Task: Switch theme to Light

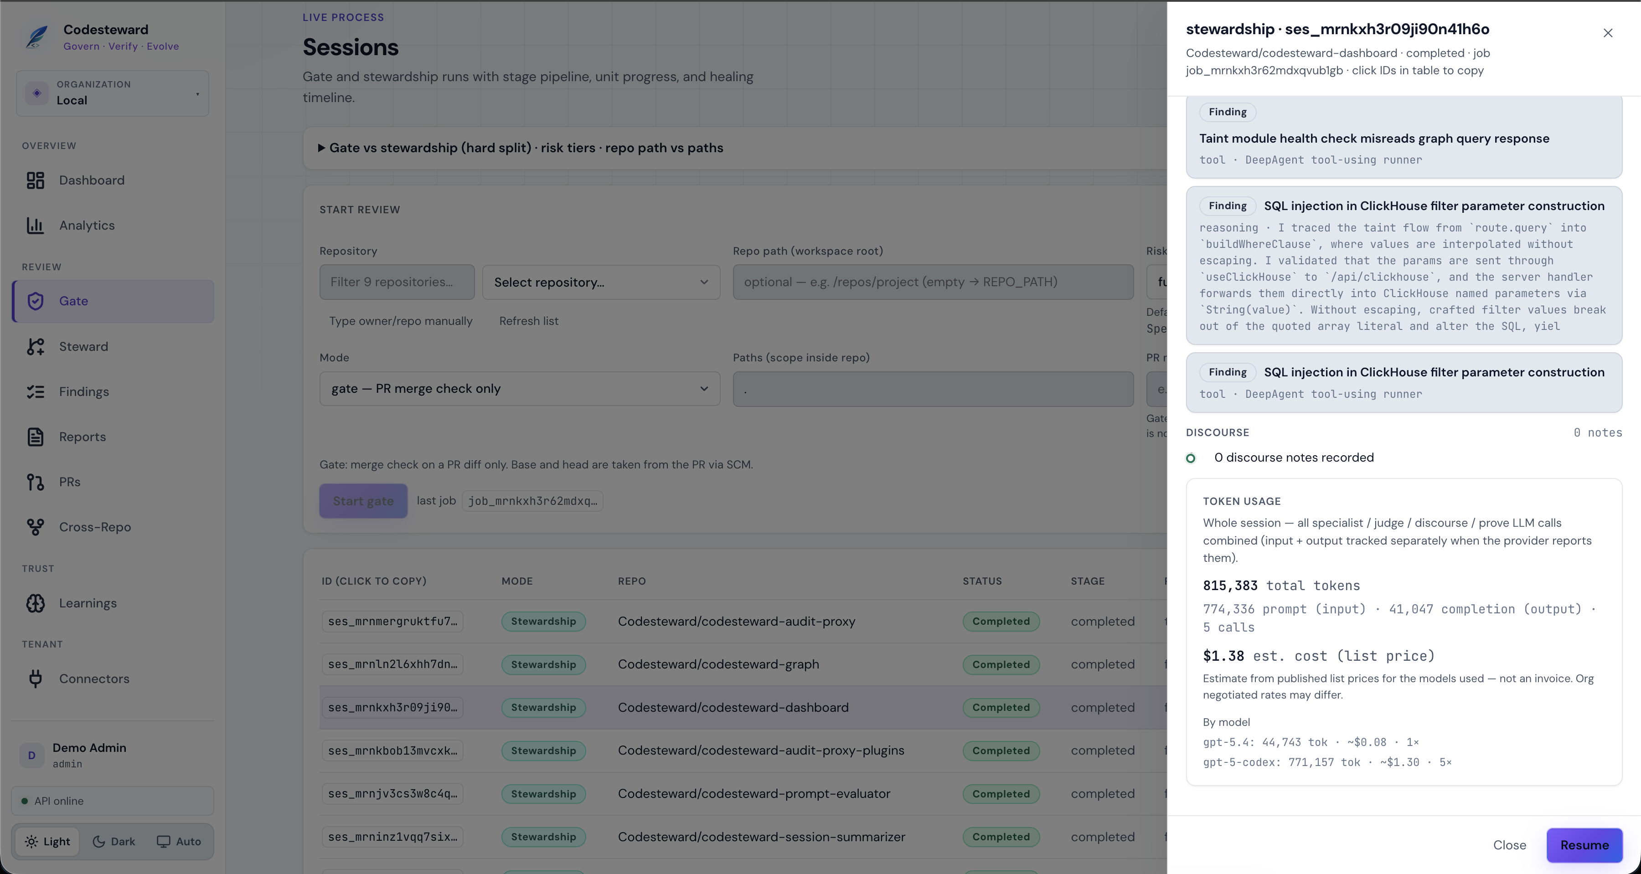Action: point(48,842)
